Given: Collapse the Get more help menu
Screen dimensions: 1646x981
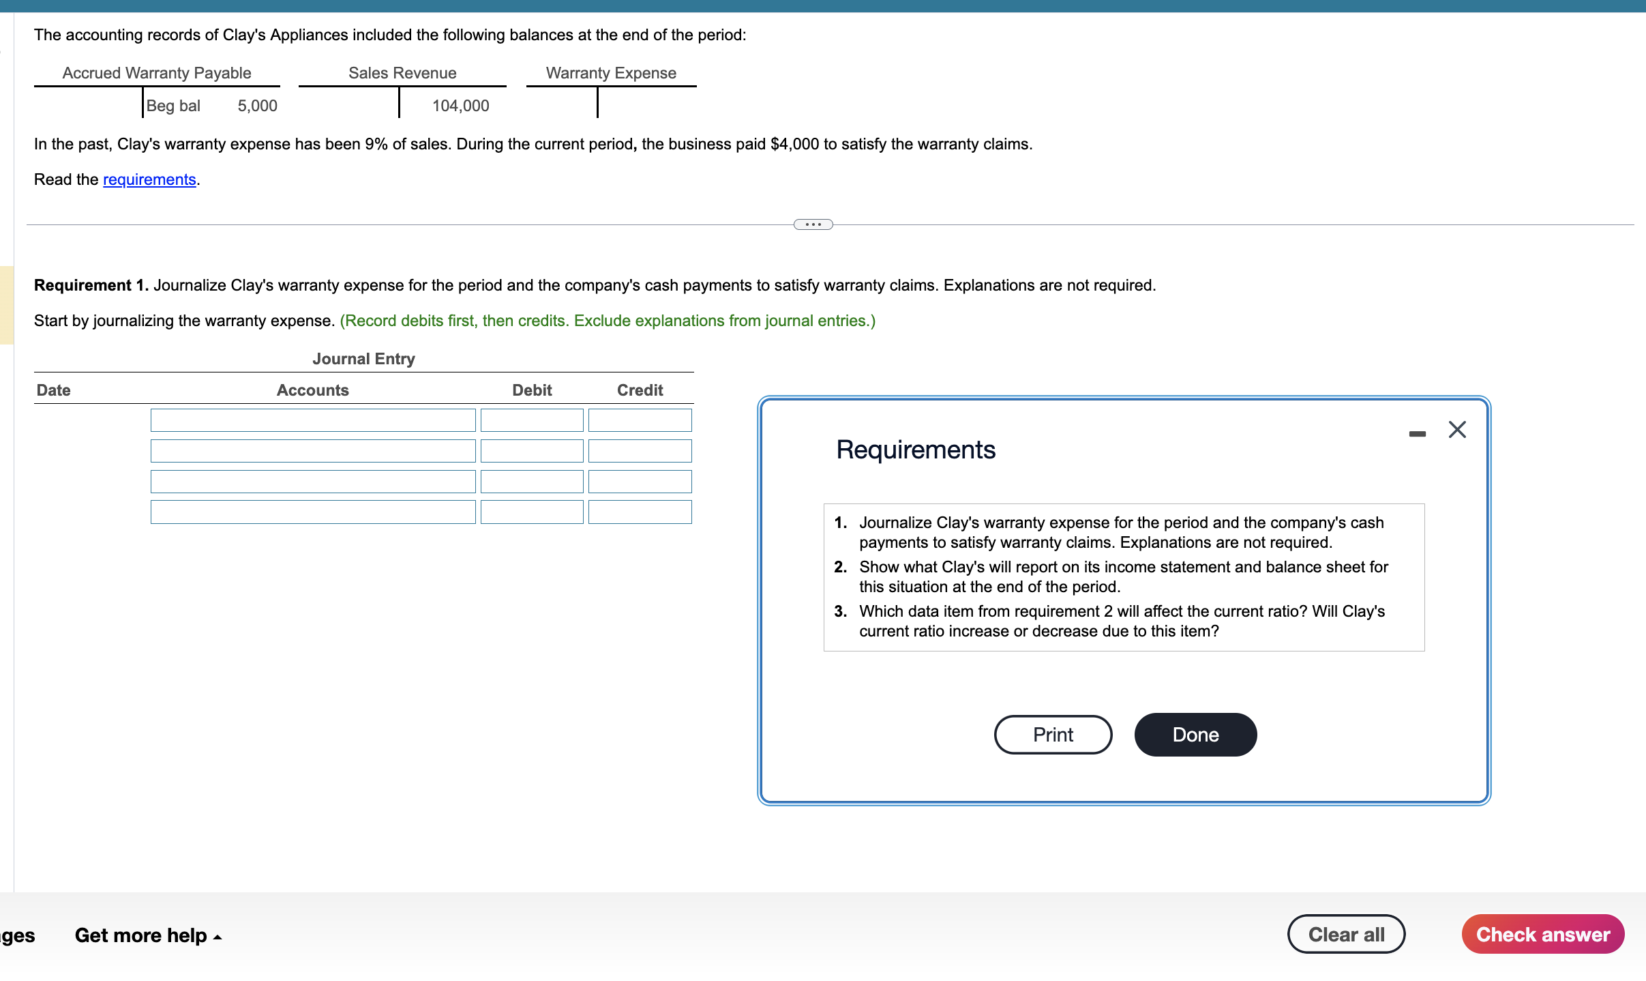Looking at the screenshot, I should tap(147, 935).
